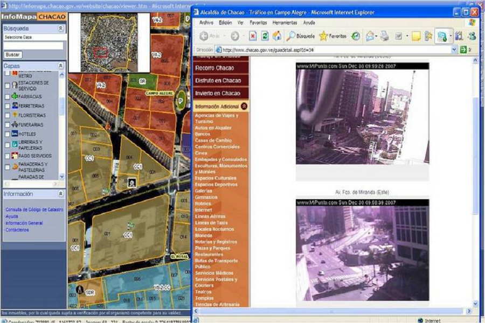Screen dimensions: 485x323
Task: Click the Funerarias layer icon
Action: [x=15, y=124]
